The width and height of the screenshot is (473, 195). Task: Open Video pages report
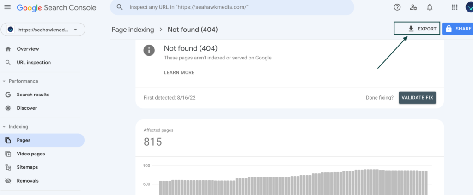coord(30,154)
